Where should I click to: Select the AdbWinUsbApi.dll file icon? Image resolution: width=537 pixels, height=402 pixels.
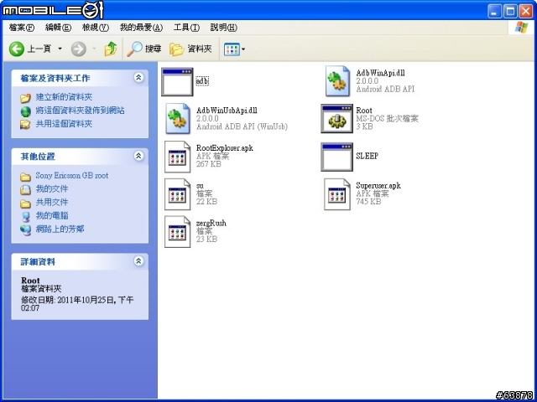click(x=177, y=119)
